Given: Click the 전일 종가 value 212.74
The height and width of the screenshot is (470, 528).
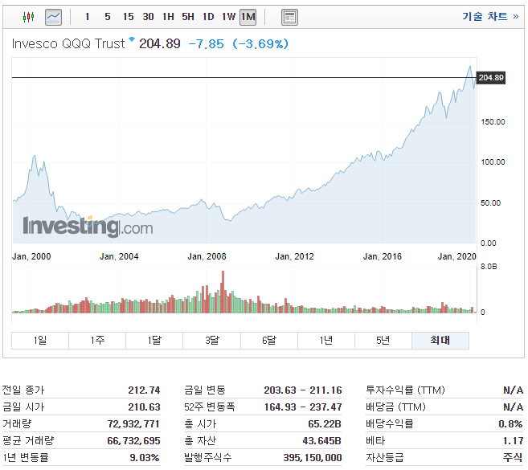Looking at the screenshot, I should pos(144,390).
